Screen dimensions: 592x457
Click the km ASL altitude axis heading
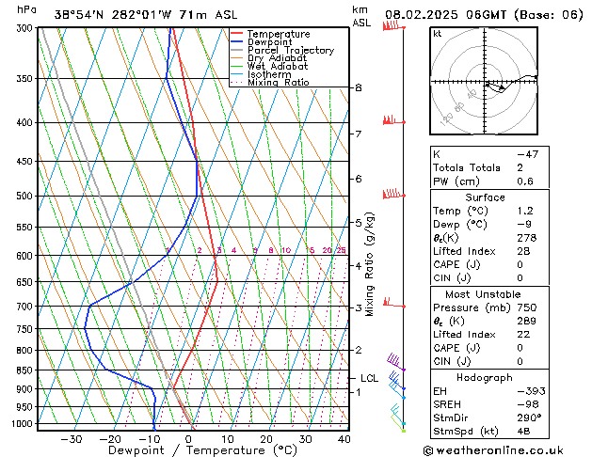[361, 16]
